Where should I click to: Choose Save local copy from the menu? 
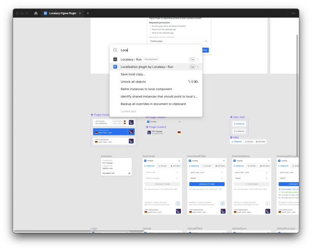(x=133, y=74)
